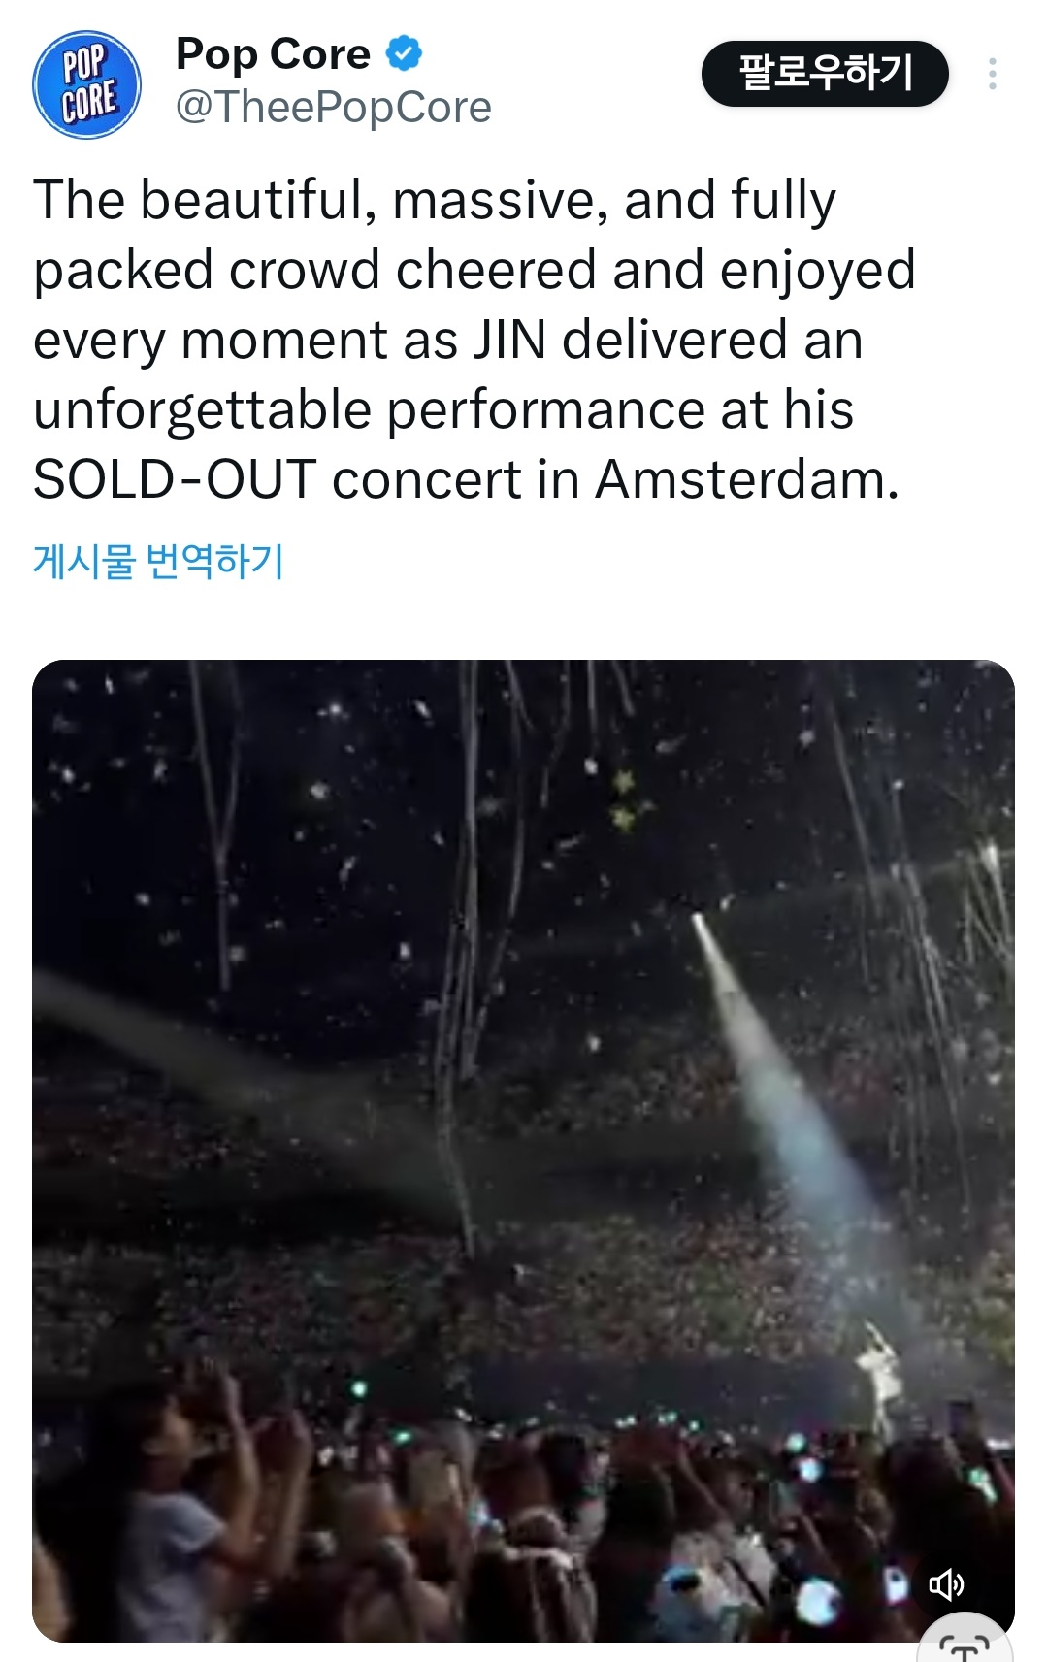Follow Pop Core with the 팔로우하기 button
This screenshot has height=1662, width=1047.
825,74
